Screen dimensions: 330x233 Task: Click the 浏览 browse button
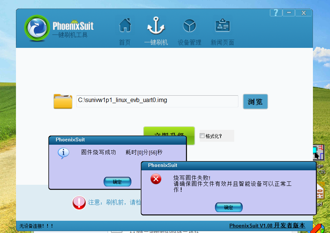[255, 102]
